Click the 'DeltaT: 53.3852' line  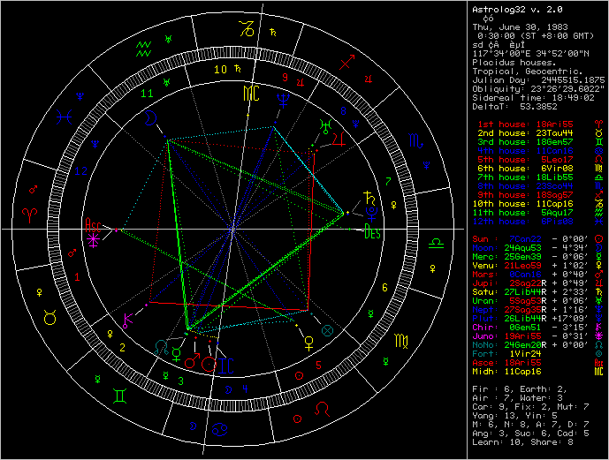pos(514,107)
